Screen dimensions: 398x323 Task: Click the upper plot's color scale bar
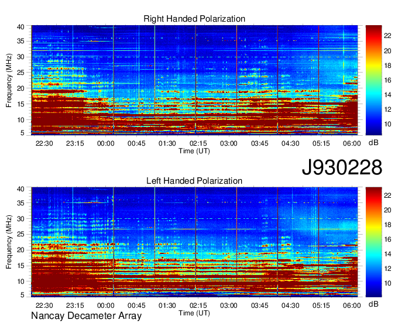pos(373,80)
